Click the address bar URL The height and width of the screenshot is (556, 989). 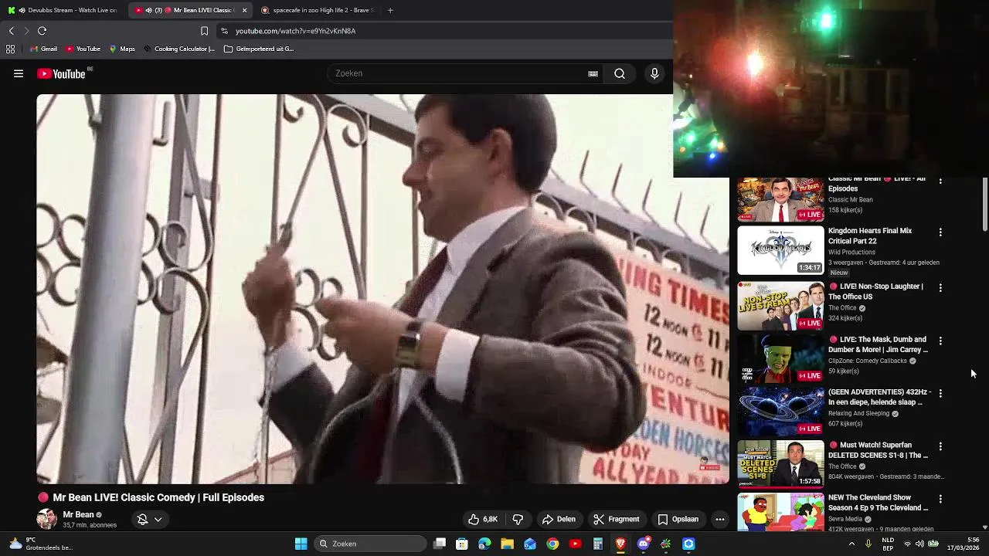[295, 31]
